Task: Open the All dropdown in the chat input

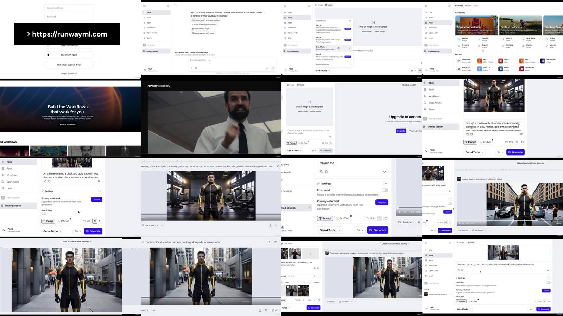Action: point(268,68)
